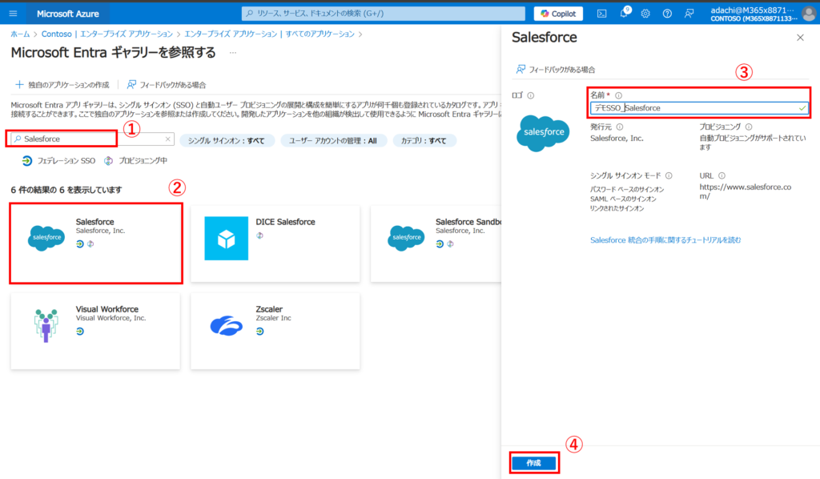The height and width of the screenshot is (479, 820).
Task: Open the シングル サインオン: すべて filter
Action: pyautogui.click(x=227, y=141)
